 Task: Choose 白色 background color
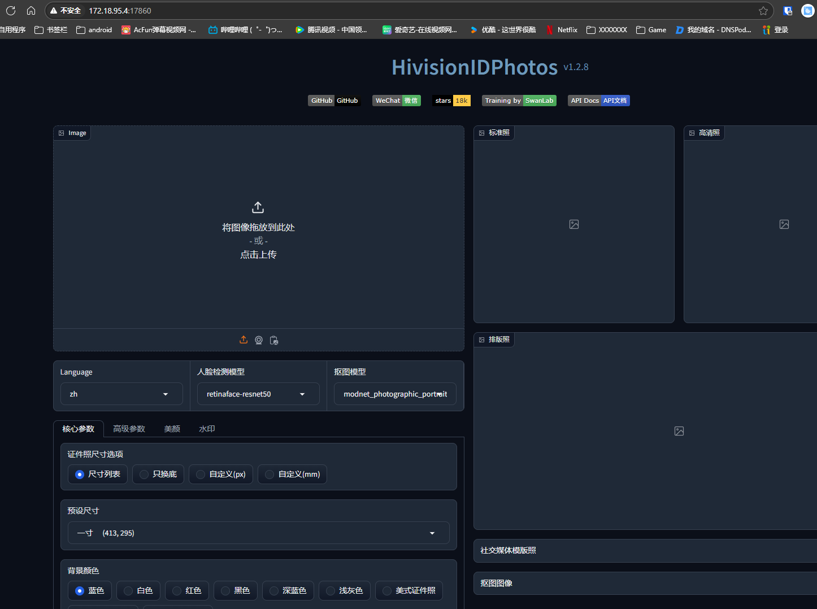click(138, 591)
